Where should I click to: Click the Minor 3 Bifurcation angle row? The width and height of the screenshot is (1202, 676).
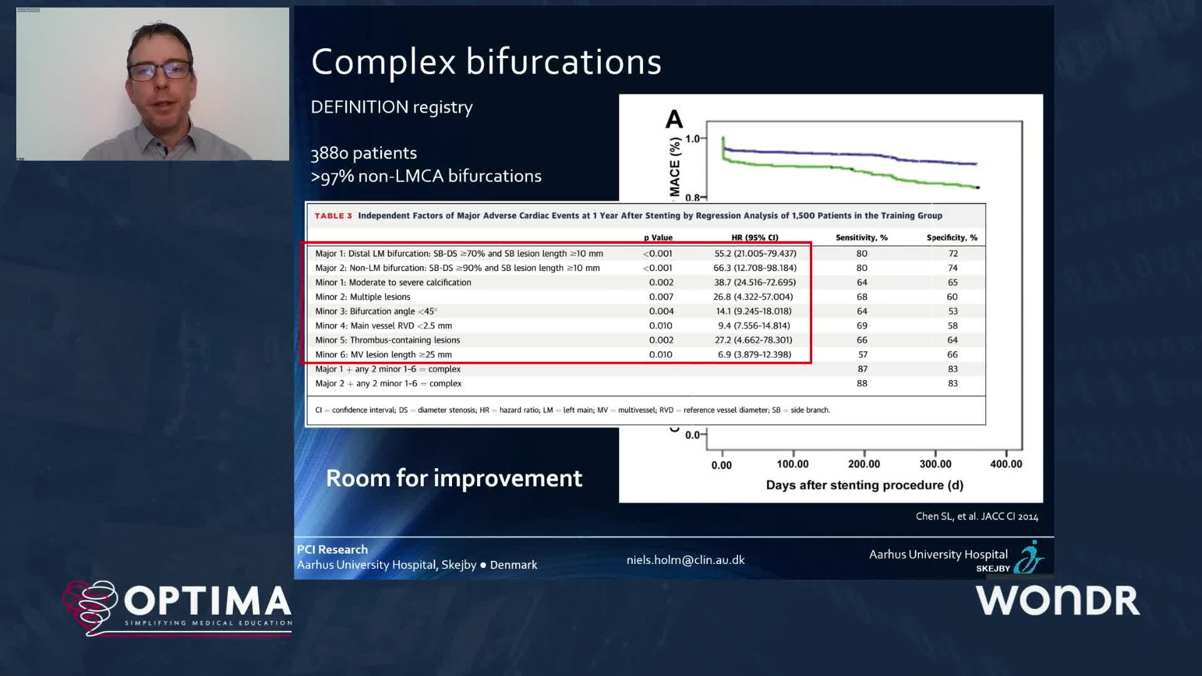376,311
